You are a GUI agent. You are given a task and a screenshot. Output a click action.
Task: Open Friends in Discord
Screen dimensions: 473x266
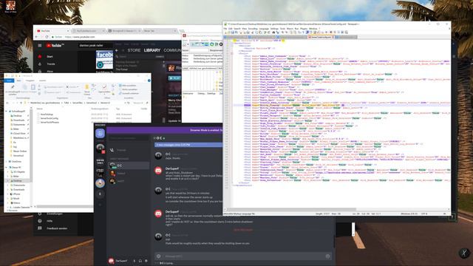pos(121,150)
